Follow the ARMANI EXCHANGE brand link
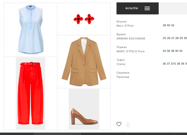187x135 pixels. click(131, 39)
